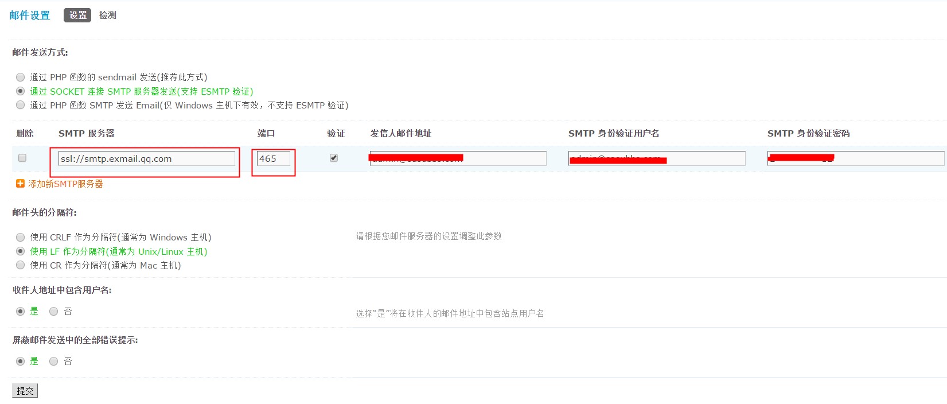Click into the port field showing 465
Viewport: 947px width, 404px height.
tap(274, 159)
